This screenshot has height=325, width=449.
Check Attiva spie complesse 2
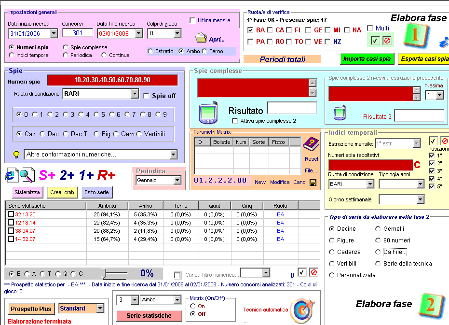(x=235, y=121)
